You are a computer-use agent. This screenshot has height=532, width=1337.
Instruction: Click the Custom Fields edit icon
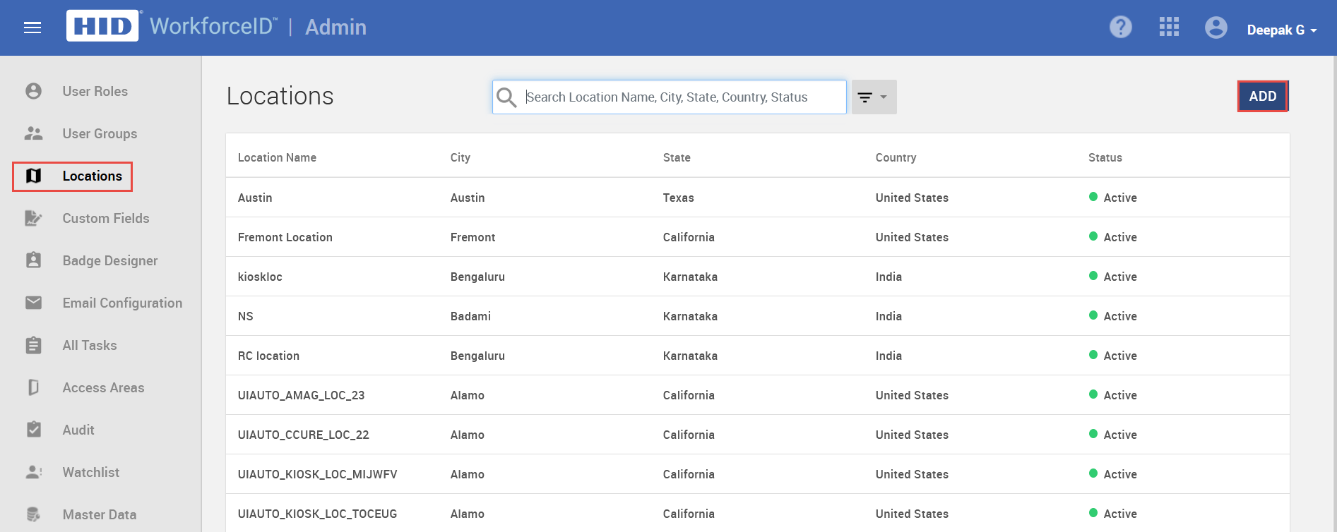click(x=33, y=218)
